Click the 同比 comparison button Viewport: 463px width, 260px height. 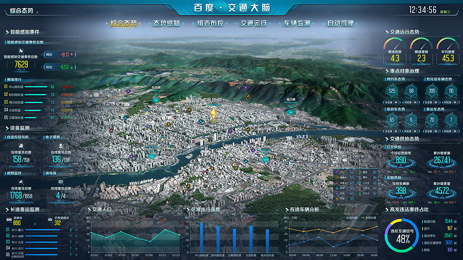[60, 54]
